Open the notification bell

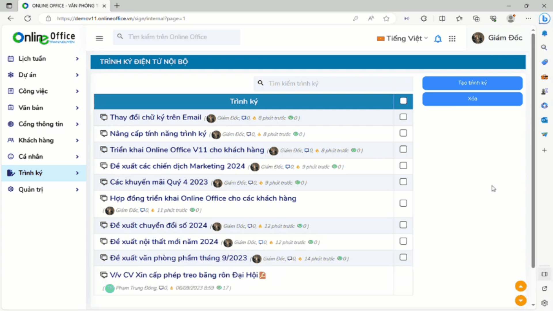438,39
